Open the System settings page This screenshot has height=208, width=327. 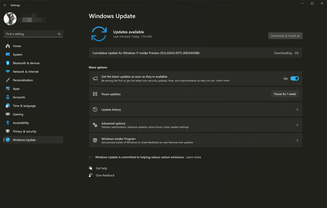tap(33, 55)
